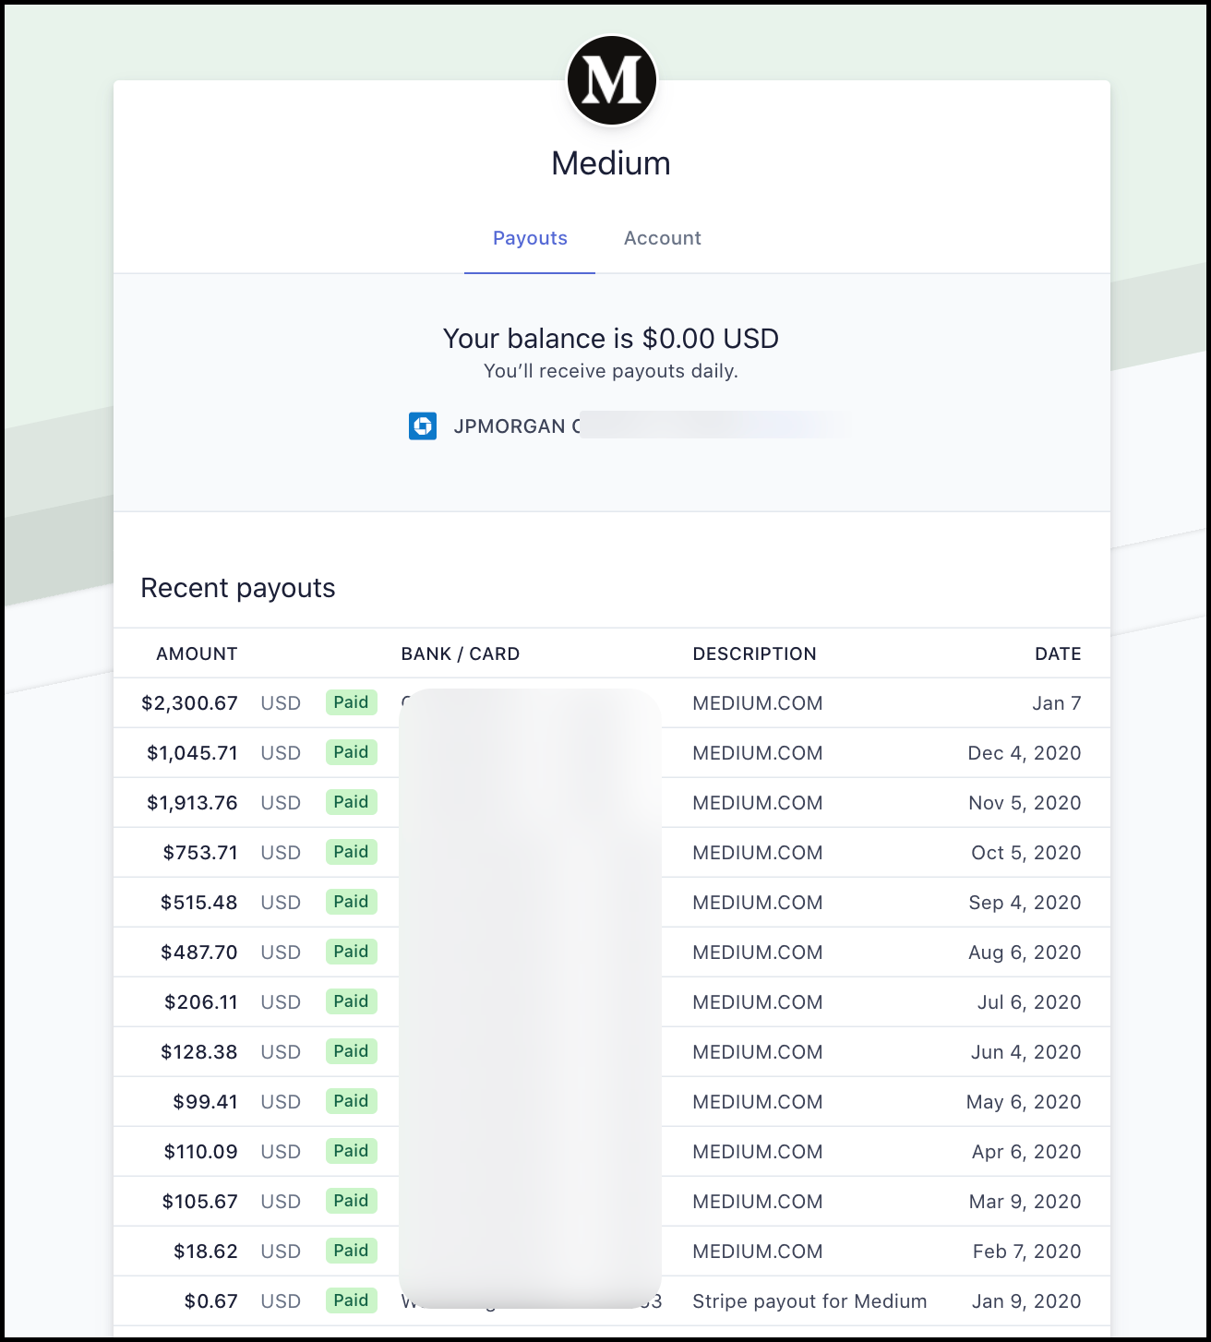Click the 'Medium' title heading
Viewport: 1211px width, 1342px height.
611,163
